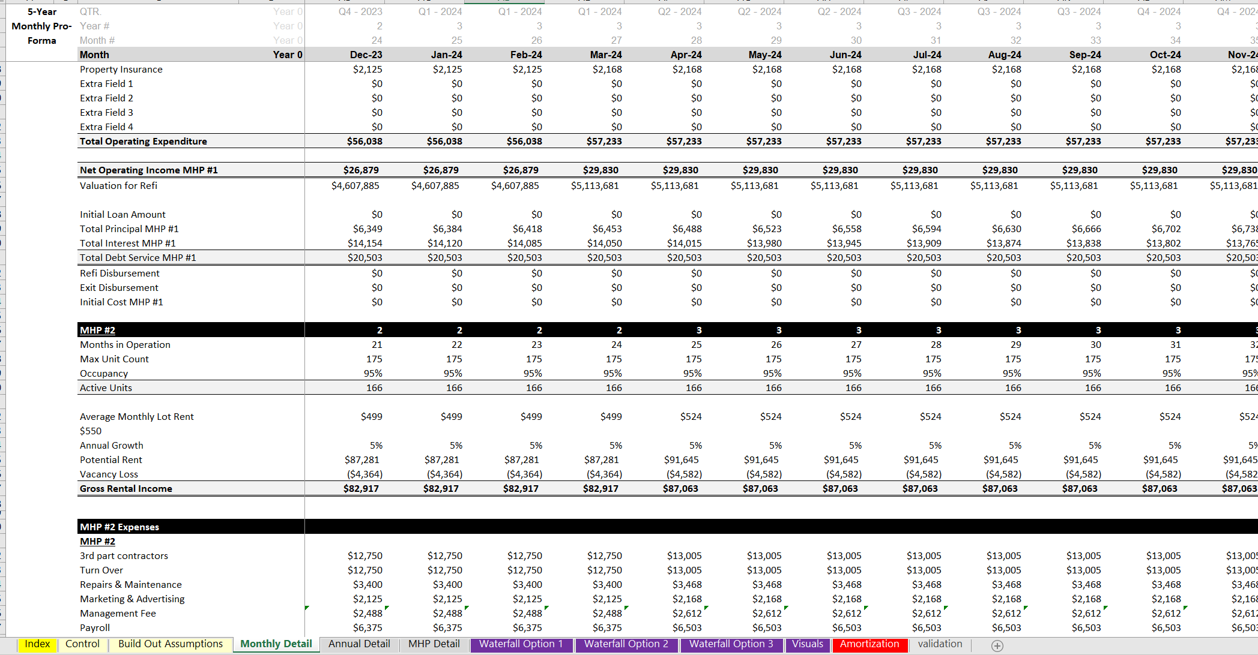Click Jan-24 Total Interest value $14,120
This screenshot has width=1258, height=655.
[445, 244]
